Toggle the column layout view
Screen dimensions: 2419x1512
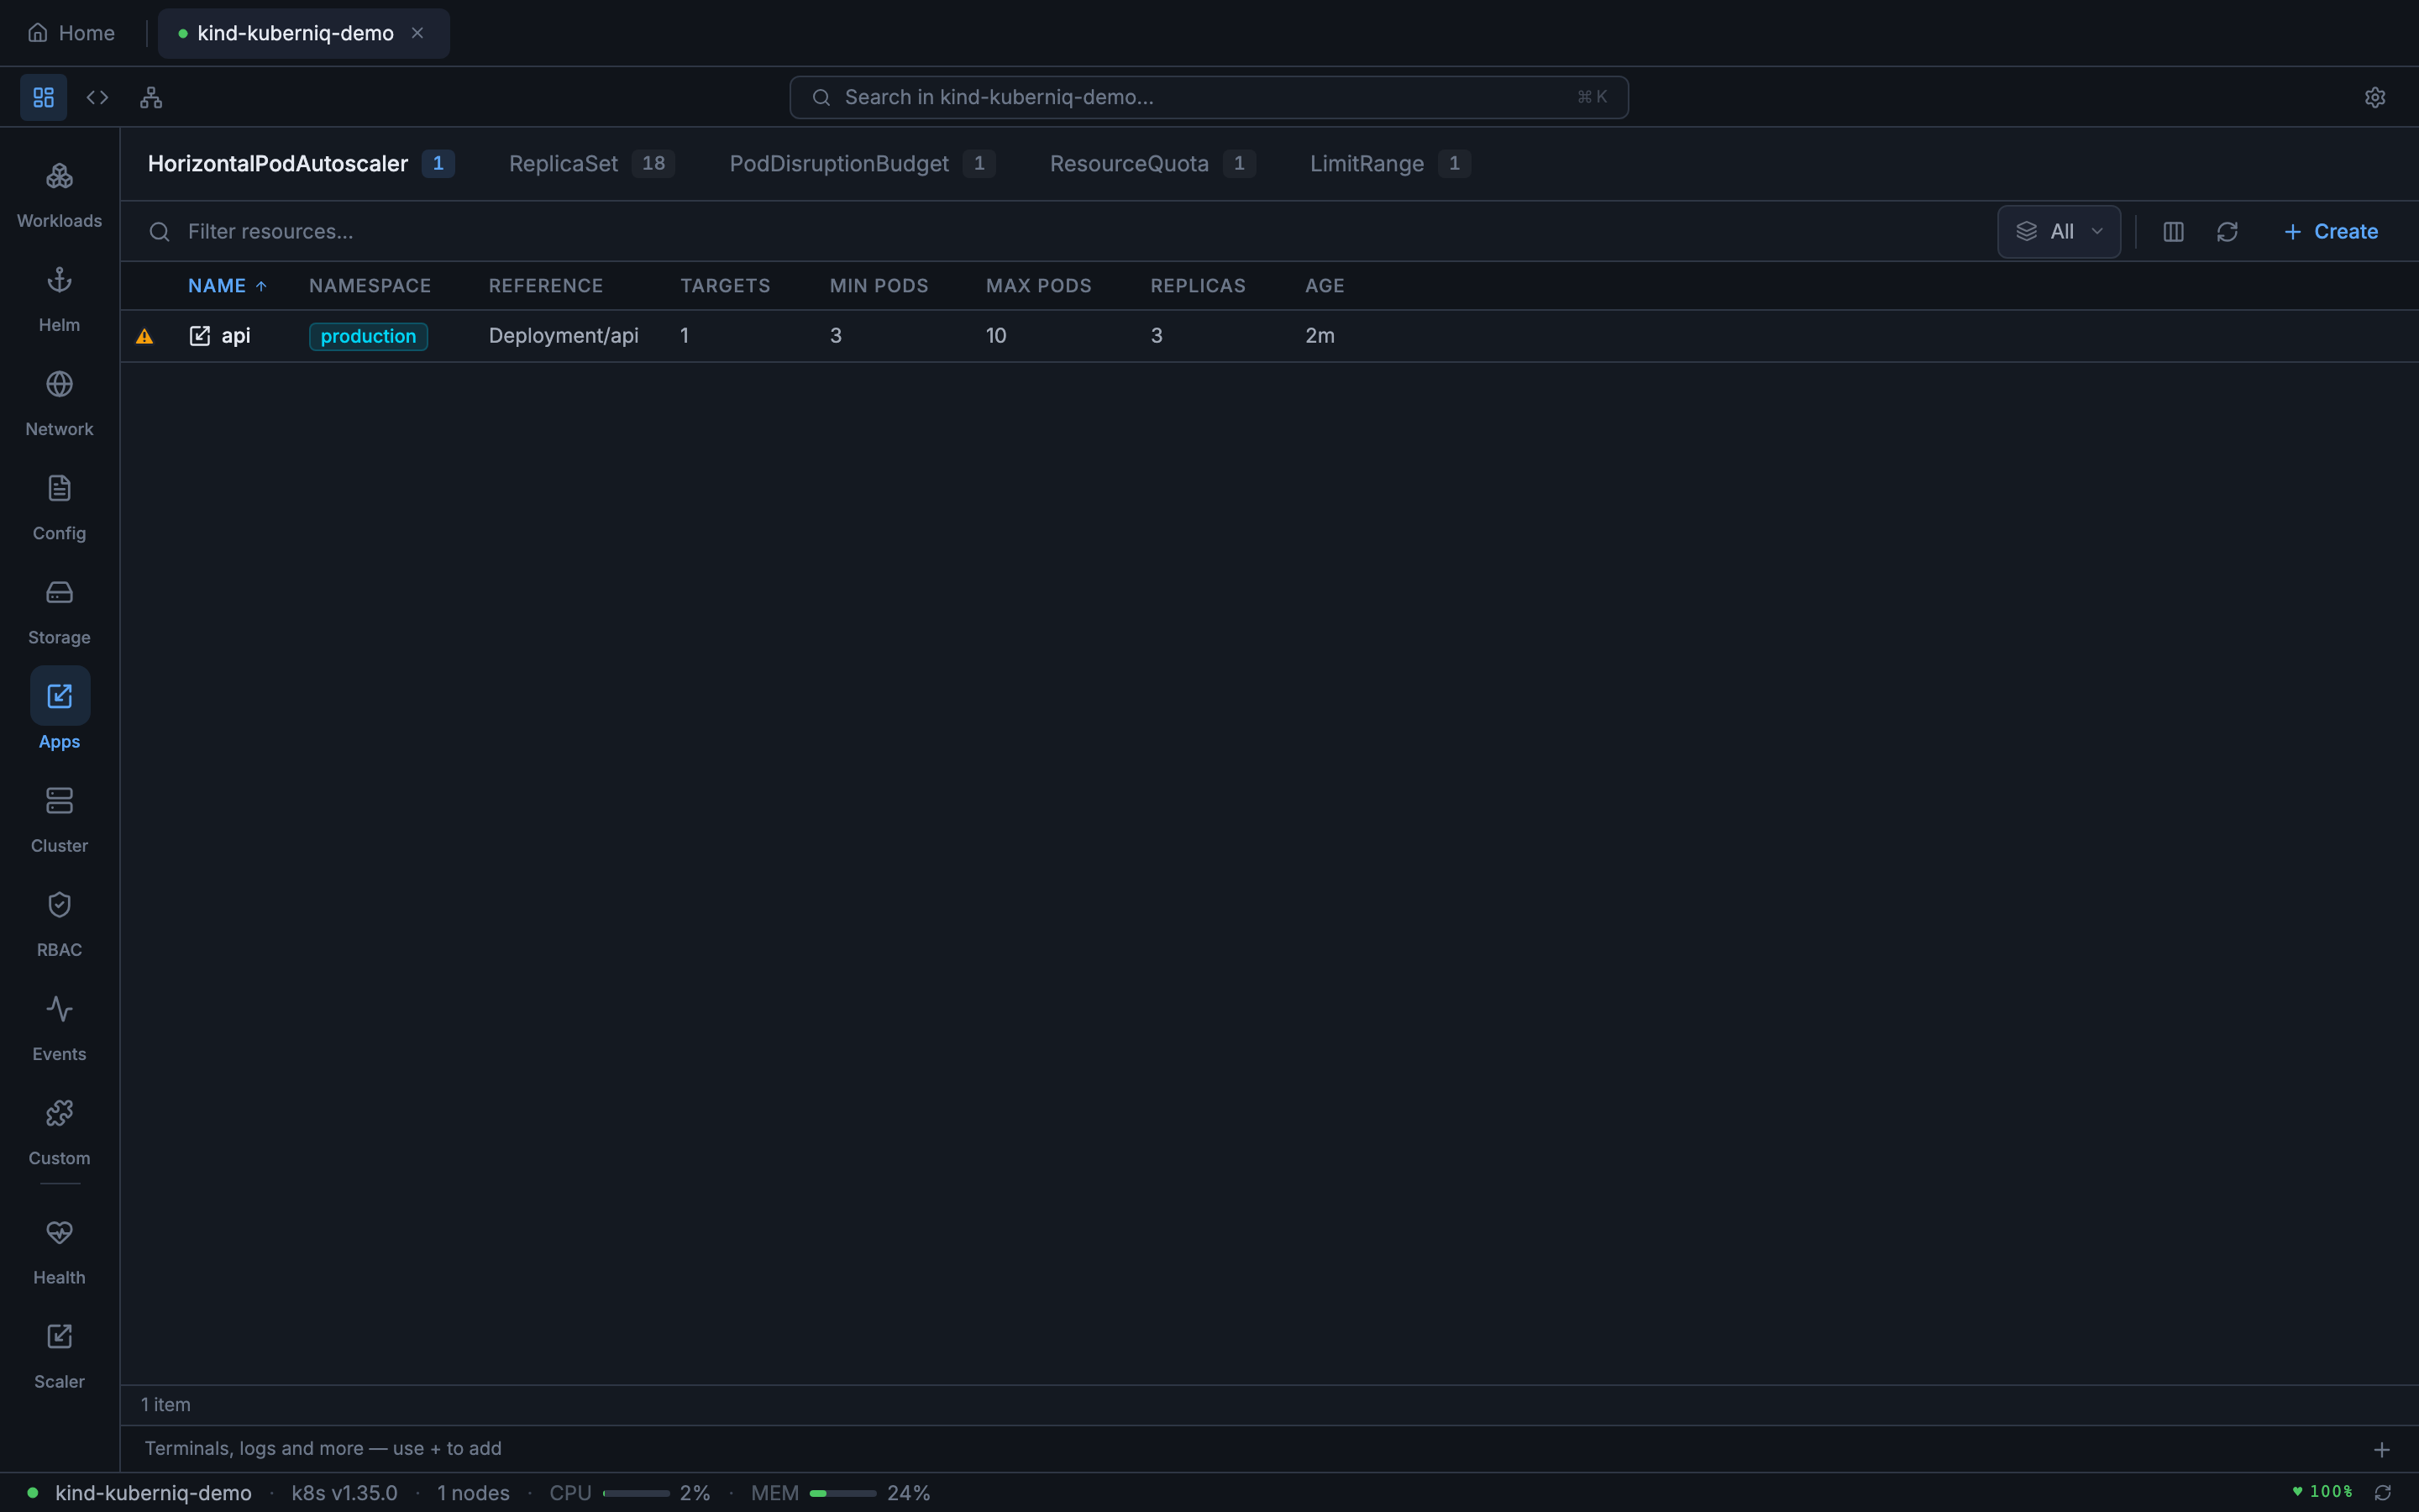pyautogui.click(x=2172, y=231)
